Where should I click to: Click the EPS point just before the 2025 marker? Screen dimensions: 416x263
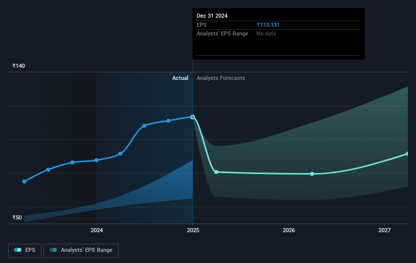pyautogui.click(x=168, y=121)
